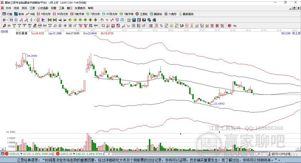The height and width of the screenshot is (163, 301).
Task: Click the horizontal scrollbar left arrow
Action: [x=109, y=154]
